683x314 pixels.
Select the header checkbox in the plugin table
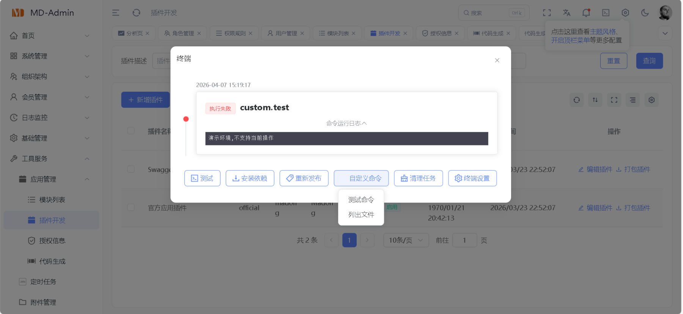tap(131, 131)
